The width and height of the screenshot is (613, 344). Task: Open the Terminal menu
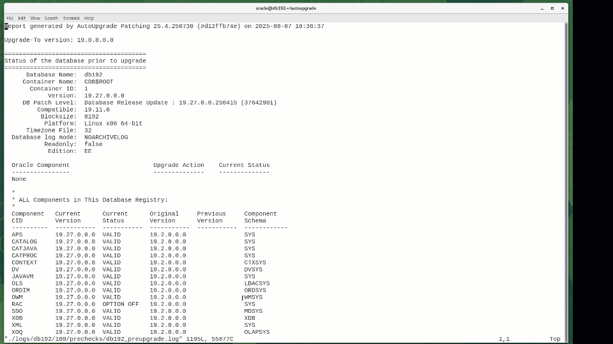(71, 18)
